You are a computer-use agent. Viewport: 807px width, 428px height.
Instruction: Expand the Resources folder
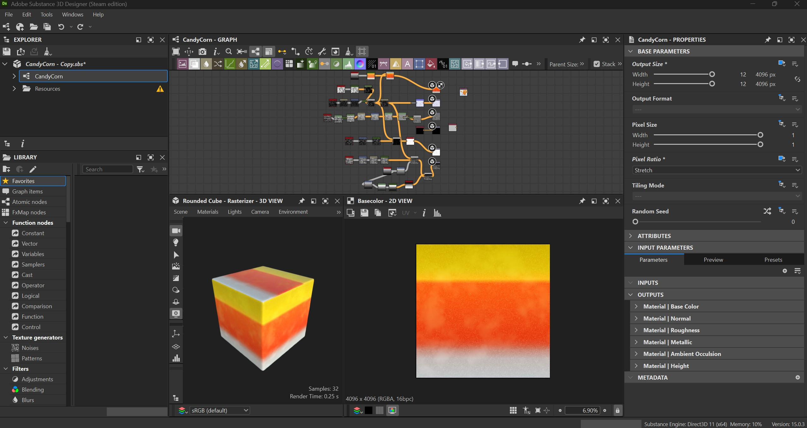click(x=14, y=89)
